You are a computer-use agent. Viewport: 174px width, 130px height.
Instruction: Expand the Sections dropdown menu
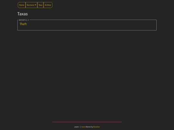[x=31, y=5]
